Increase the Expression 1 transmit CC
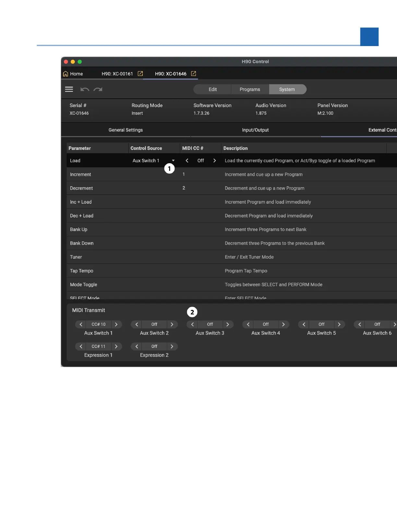397x514 pixels. (x=116, y=347)
